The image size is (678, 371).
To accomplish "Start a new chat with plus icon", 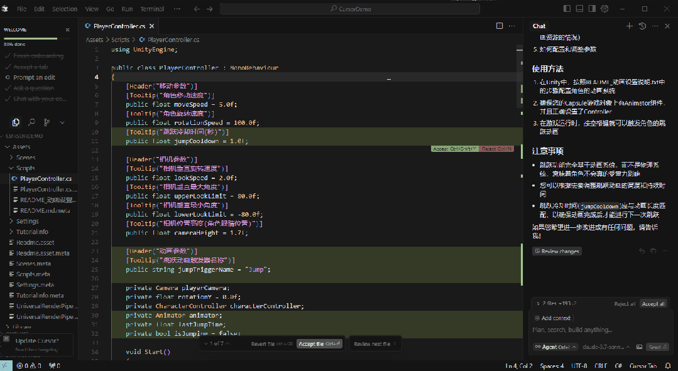I will (x=630, y=26).
